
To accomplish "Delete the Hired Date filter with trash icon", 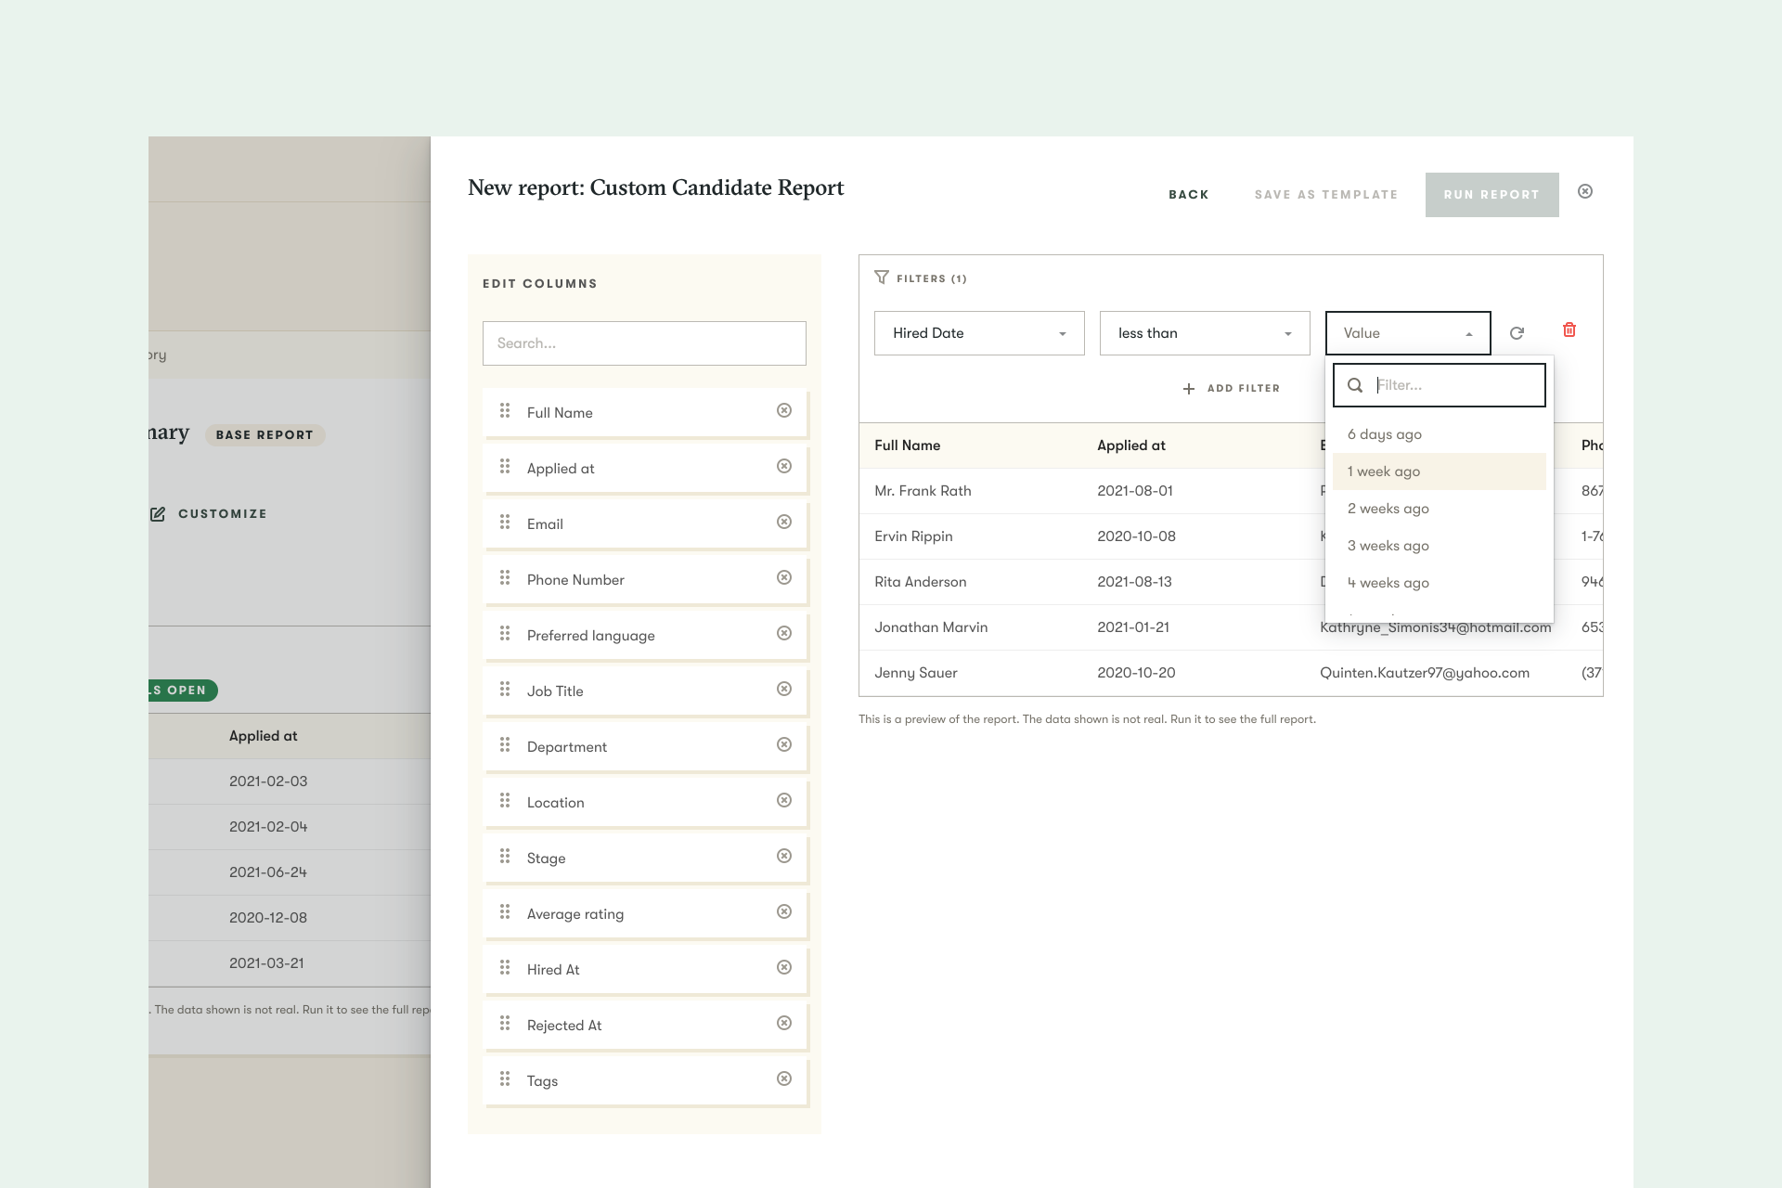I will point(1569,330).
